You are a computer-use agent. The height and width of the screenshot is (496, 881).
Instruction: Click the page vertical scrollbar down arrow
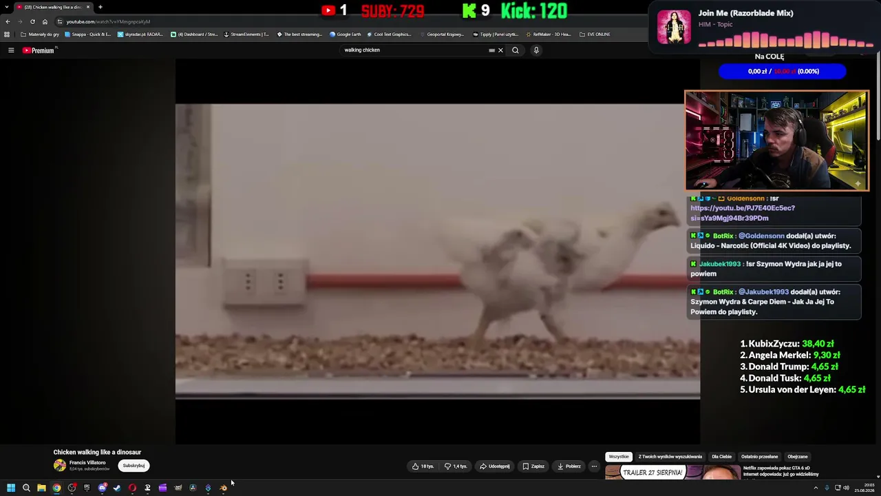click(x=878, y=477)
